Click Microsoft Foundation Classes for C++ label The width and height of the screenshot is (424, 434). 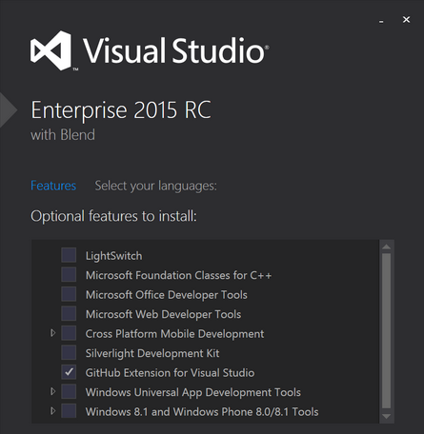pyautogui.click(x=178, y=275)
